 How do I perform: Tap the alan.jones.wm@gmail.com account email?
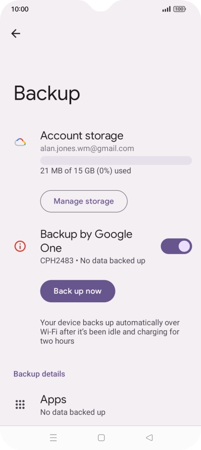pyautogui.click(x=87, y=148)
